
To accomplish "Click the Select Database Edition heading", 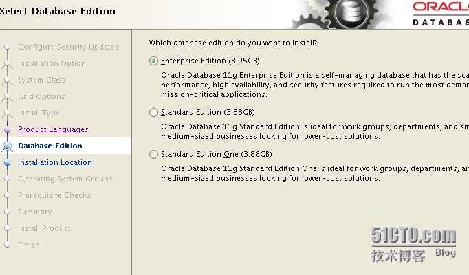I will [58, 11].
